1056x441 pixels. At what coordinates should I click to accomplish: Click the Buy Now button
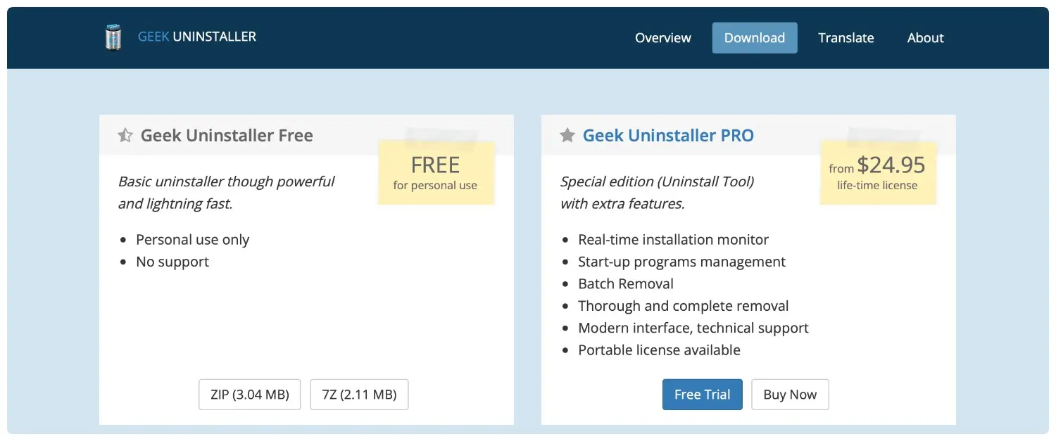click(790, 395)
